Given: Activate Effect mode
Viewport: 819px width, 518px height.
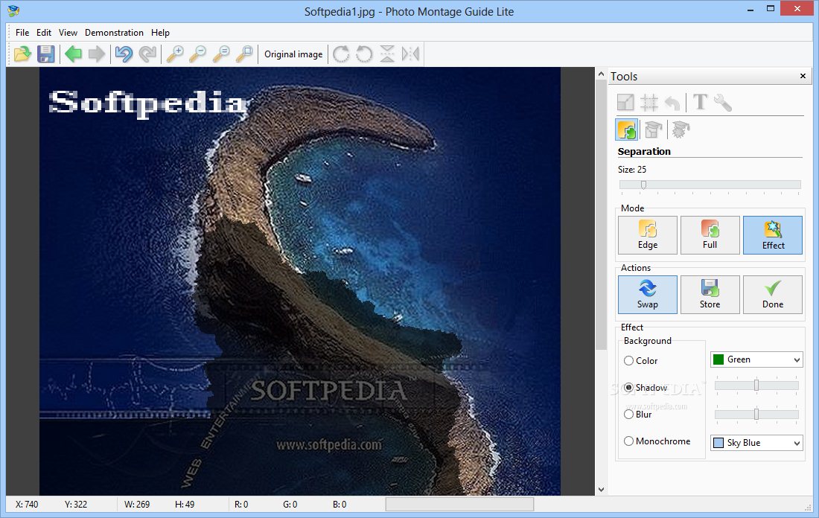Looking at the screenshot, I should point(773,235).
